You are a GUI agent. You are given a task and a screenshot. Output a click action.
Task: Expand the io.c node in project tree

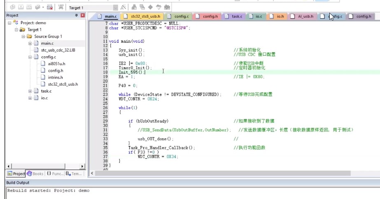(30, 98)
